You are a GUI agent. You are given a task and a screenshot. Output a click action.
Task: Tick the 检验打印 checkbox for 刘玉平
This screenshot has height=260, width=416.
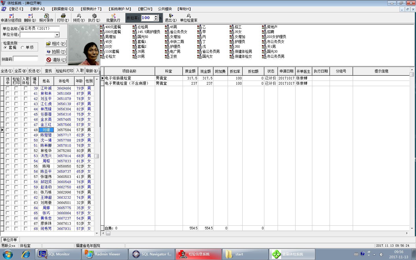(x=16, y=99)
